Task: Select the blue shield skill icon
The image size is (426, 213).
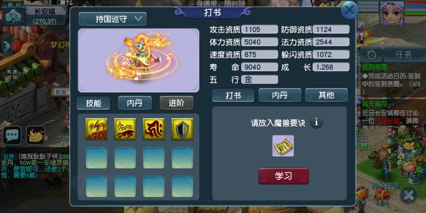Action: [182, 129]
